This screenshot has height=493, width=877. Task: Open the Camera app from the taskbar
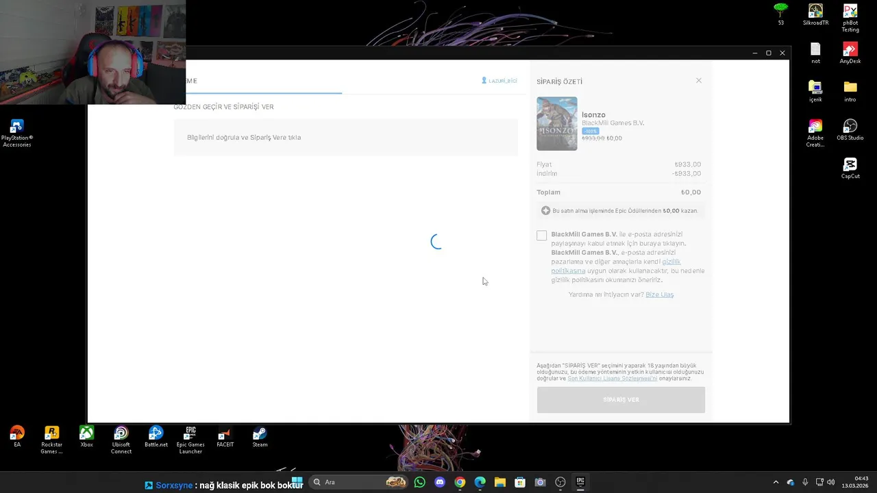click(540, 482)
